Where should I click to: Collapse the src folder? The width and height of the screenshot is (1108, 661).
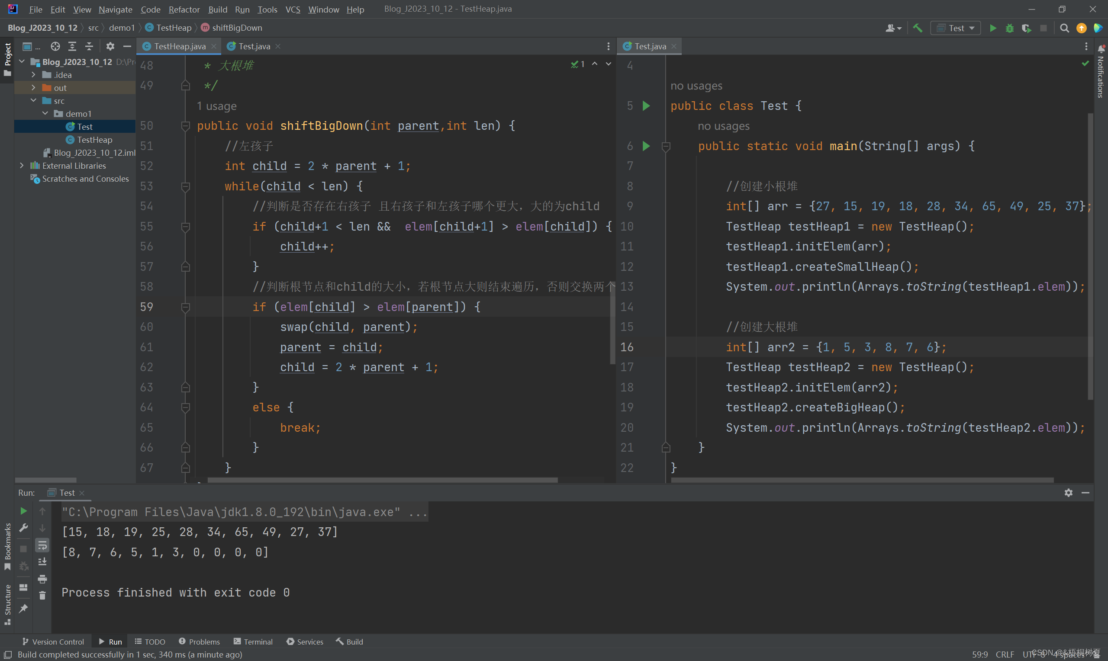[x=33, y=100]
